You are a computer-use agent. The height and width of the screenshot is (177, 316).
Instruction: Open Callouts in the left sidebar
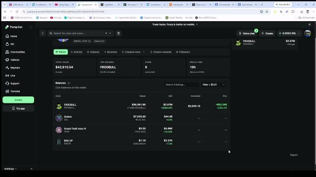(12, 60)
